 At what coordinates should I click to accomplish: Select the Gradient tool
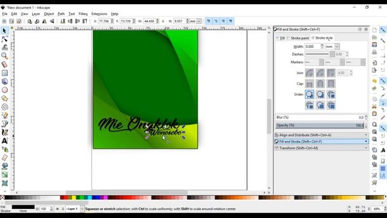click(x=4, y=174)
